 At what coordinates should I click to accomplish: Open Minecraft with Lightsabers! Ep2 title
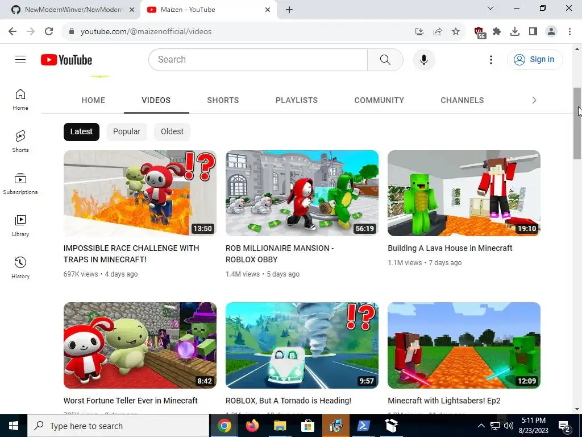pos(444,401)
